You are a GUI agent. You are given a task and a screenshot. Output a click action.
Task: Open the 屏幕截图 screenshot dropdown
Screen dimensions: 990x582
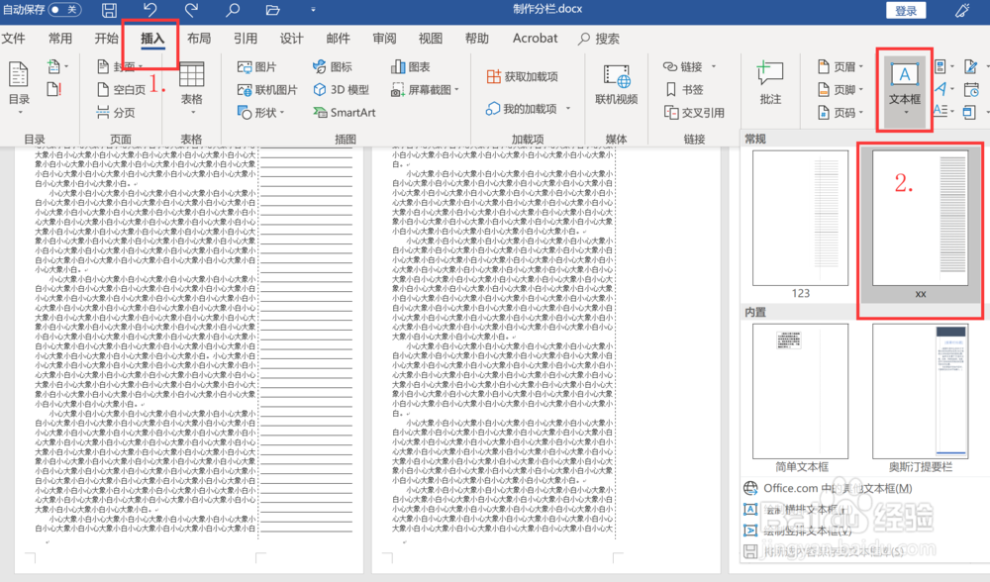point(425,90)
